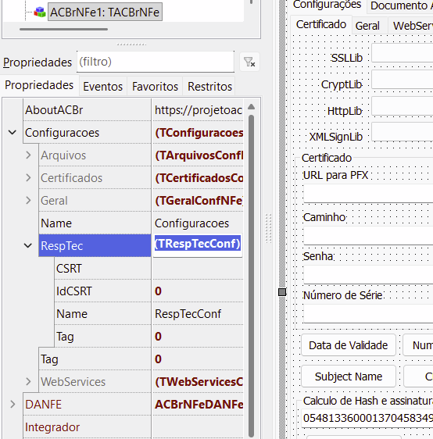Collapse the RespTec property
The width and height of the screenshot is (433, 439).
[27, 246]
